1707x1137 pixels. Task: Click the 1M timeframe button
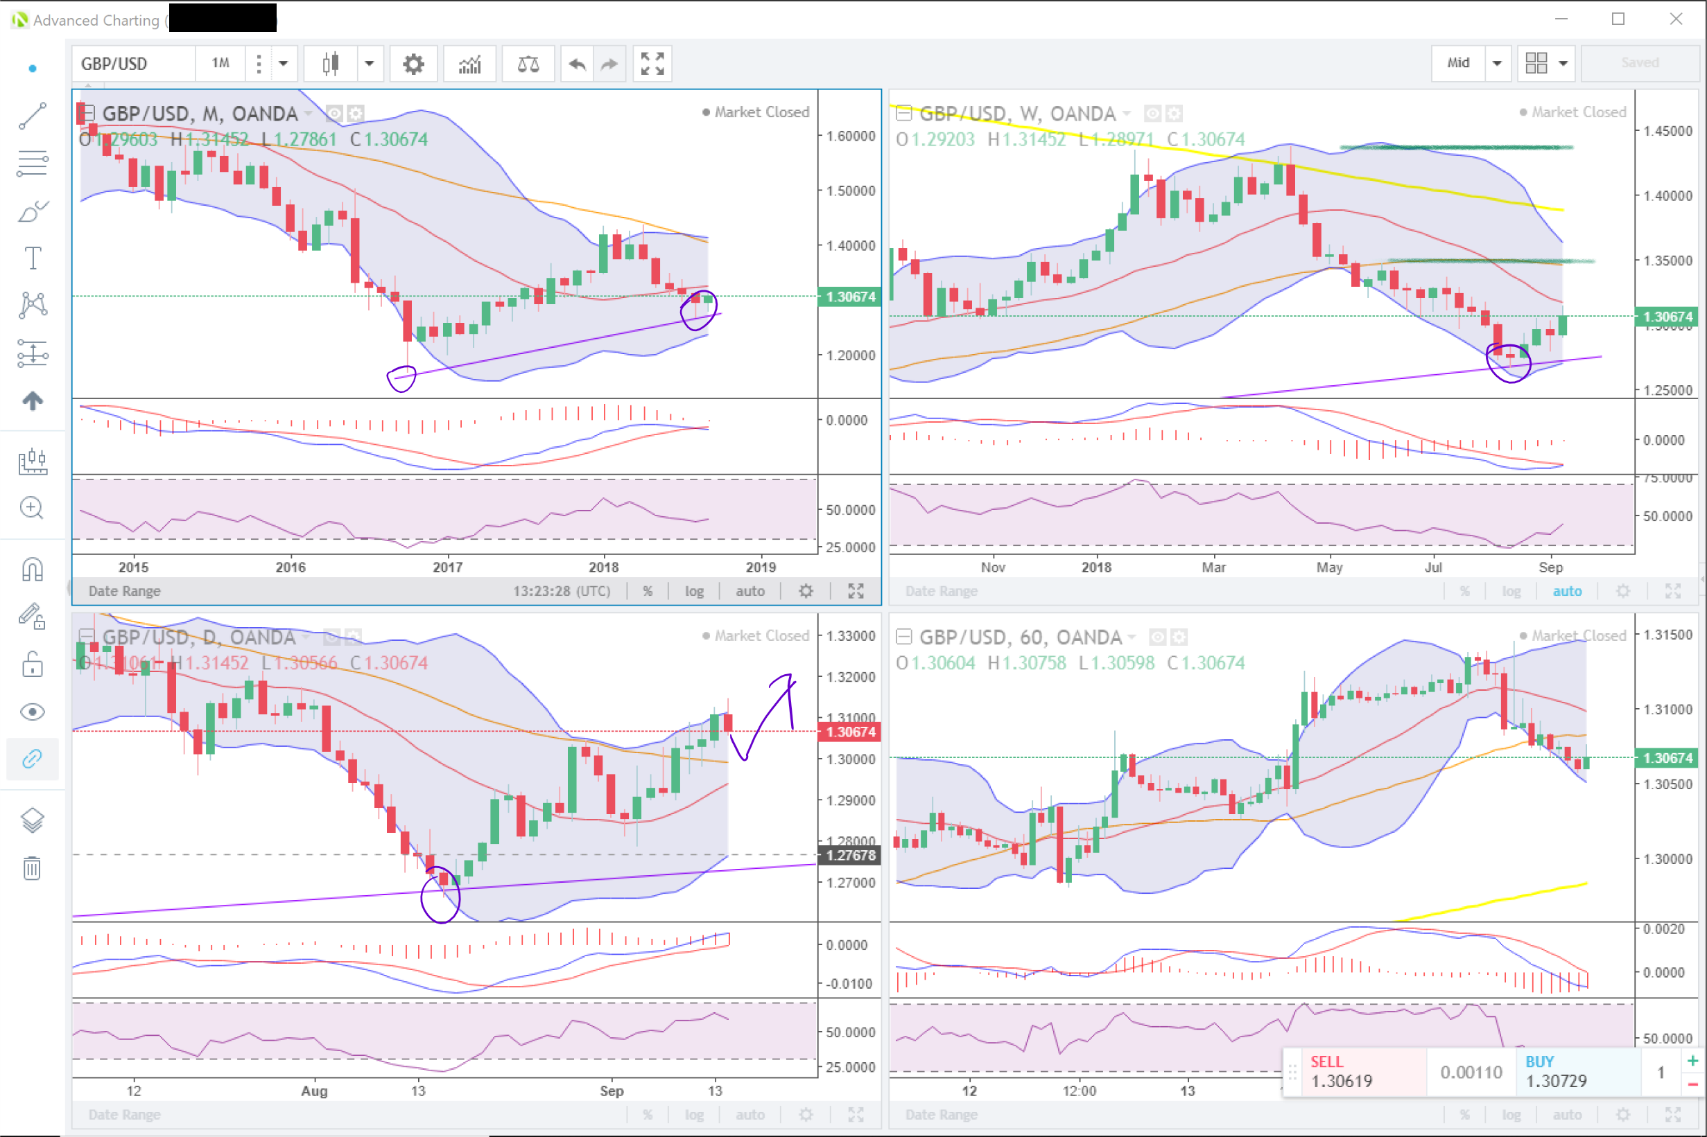pyautogui.click(x=220, y=64)
